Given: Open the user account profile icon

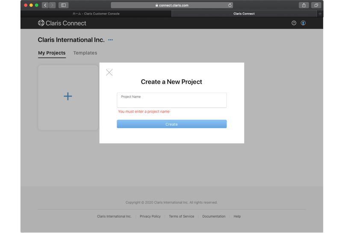Looking at the screenshot, I should (303, 23).
